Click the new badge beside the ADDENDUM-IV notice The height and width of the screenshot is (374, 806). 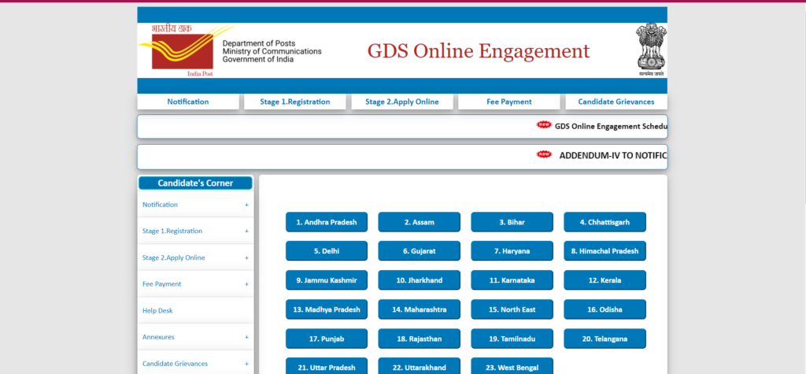click(x=544, y=155)
